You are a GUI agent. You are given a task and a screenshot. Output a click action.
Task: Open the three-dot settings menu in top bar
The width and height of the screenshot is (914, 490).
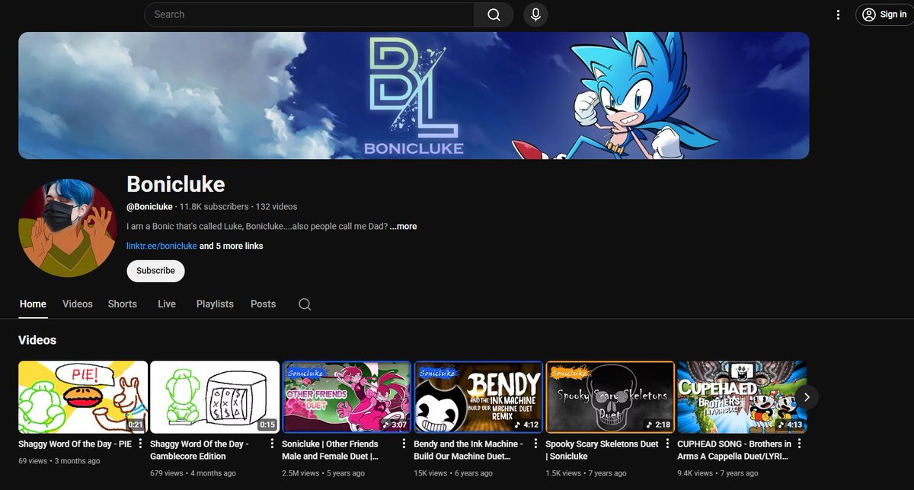coord(838,14)
